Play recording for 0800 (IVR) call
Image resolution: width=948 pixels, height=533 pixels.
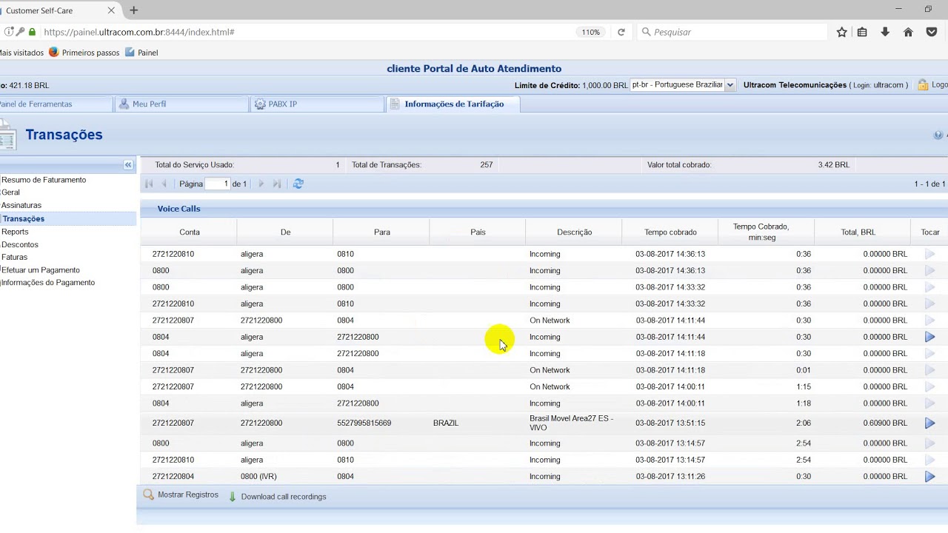pos(929,477)
